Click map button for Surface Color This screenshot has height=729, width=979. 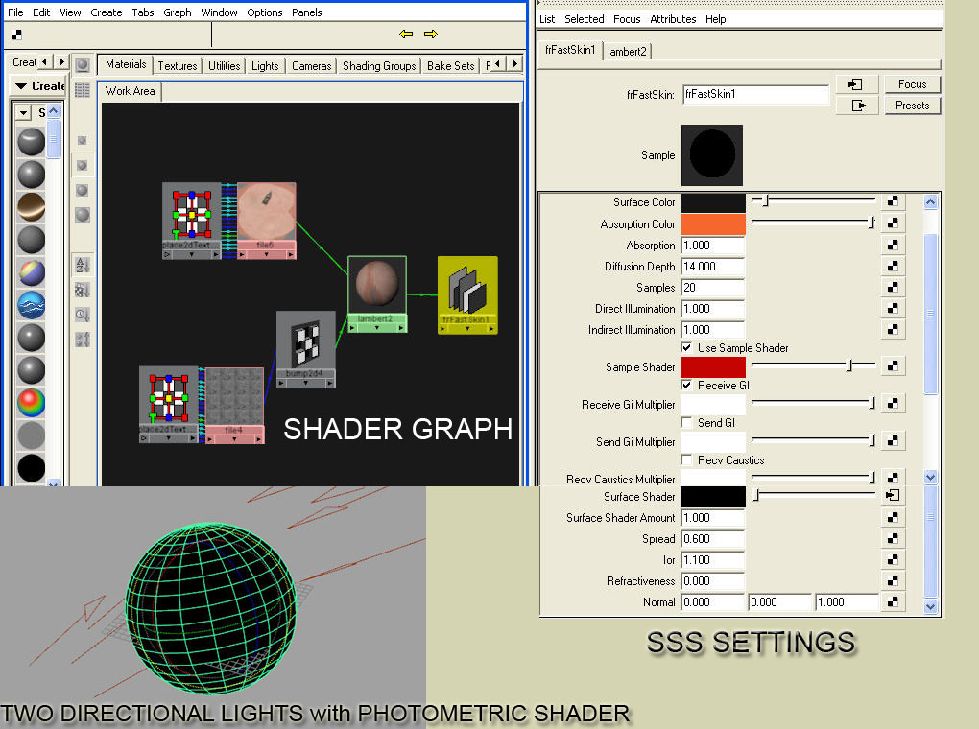coord(893,201)
